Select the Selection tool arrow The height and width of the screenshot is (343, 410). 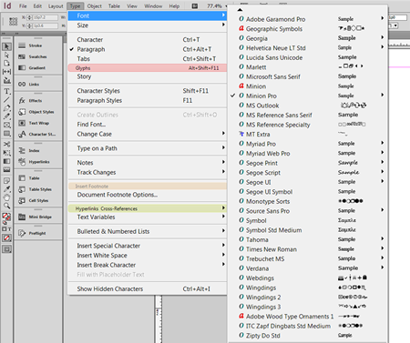(6, 46)
